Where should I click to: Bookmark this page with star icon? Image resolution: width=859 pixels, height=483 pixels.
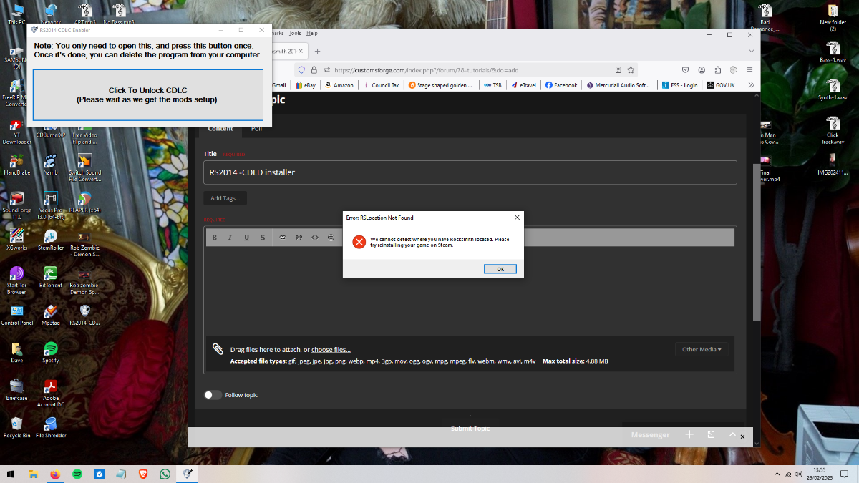631,70
